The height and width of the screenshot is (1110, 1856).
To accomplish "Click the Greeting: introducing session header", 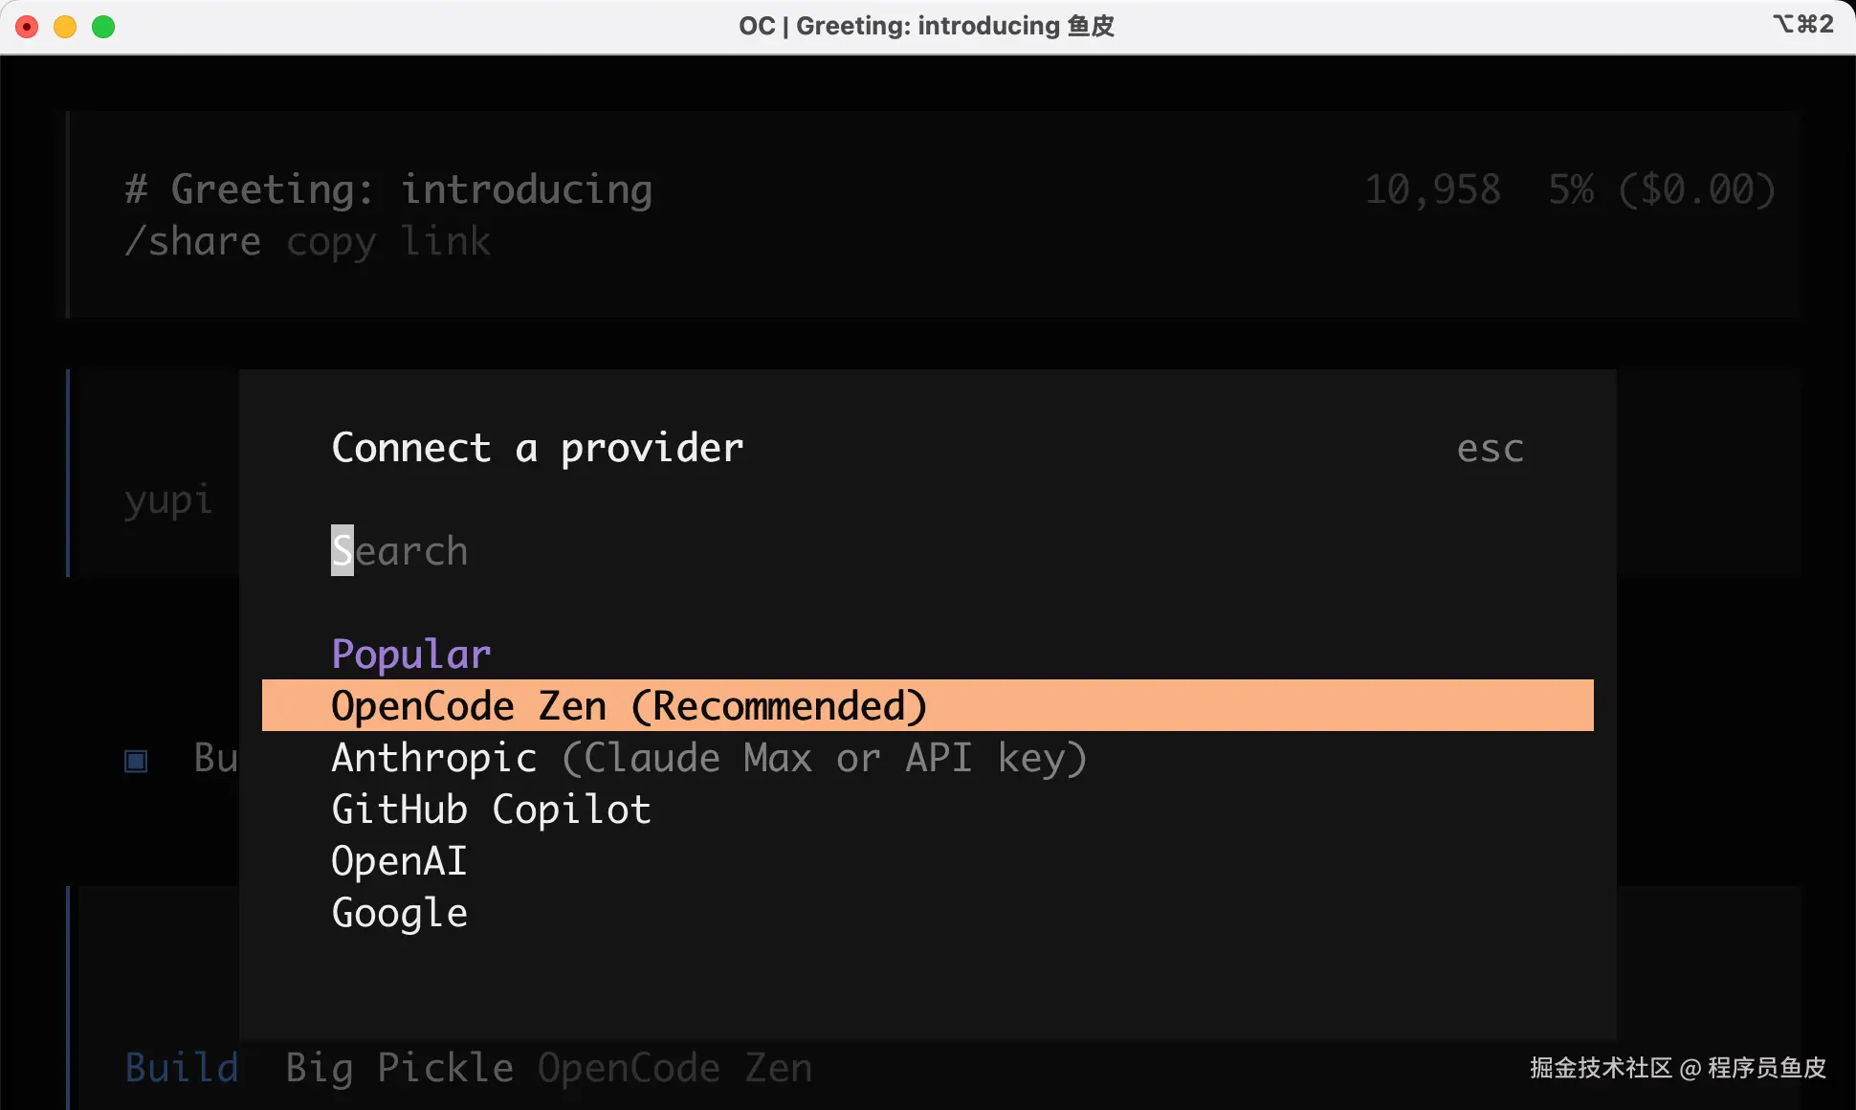I will 388,189.
